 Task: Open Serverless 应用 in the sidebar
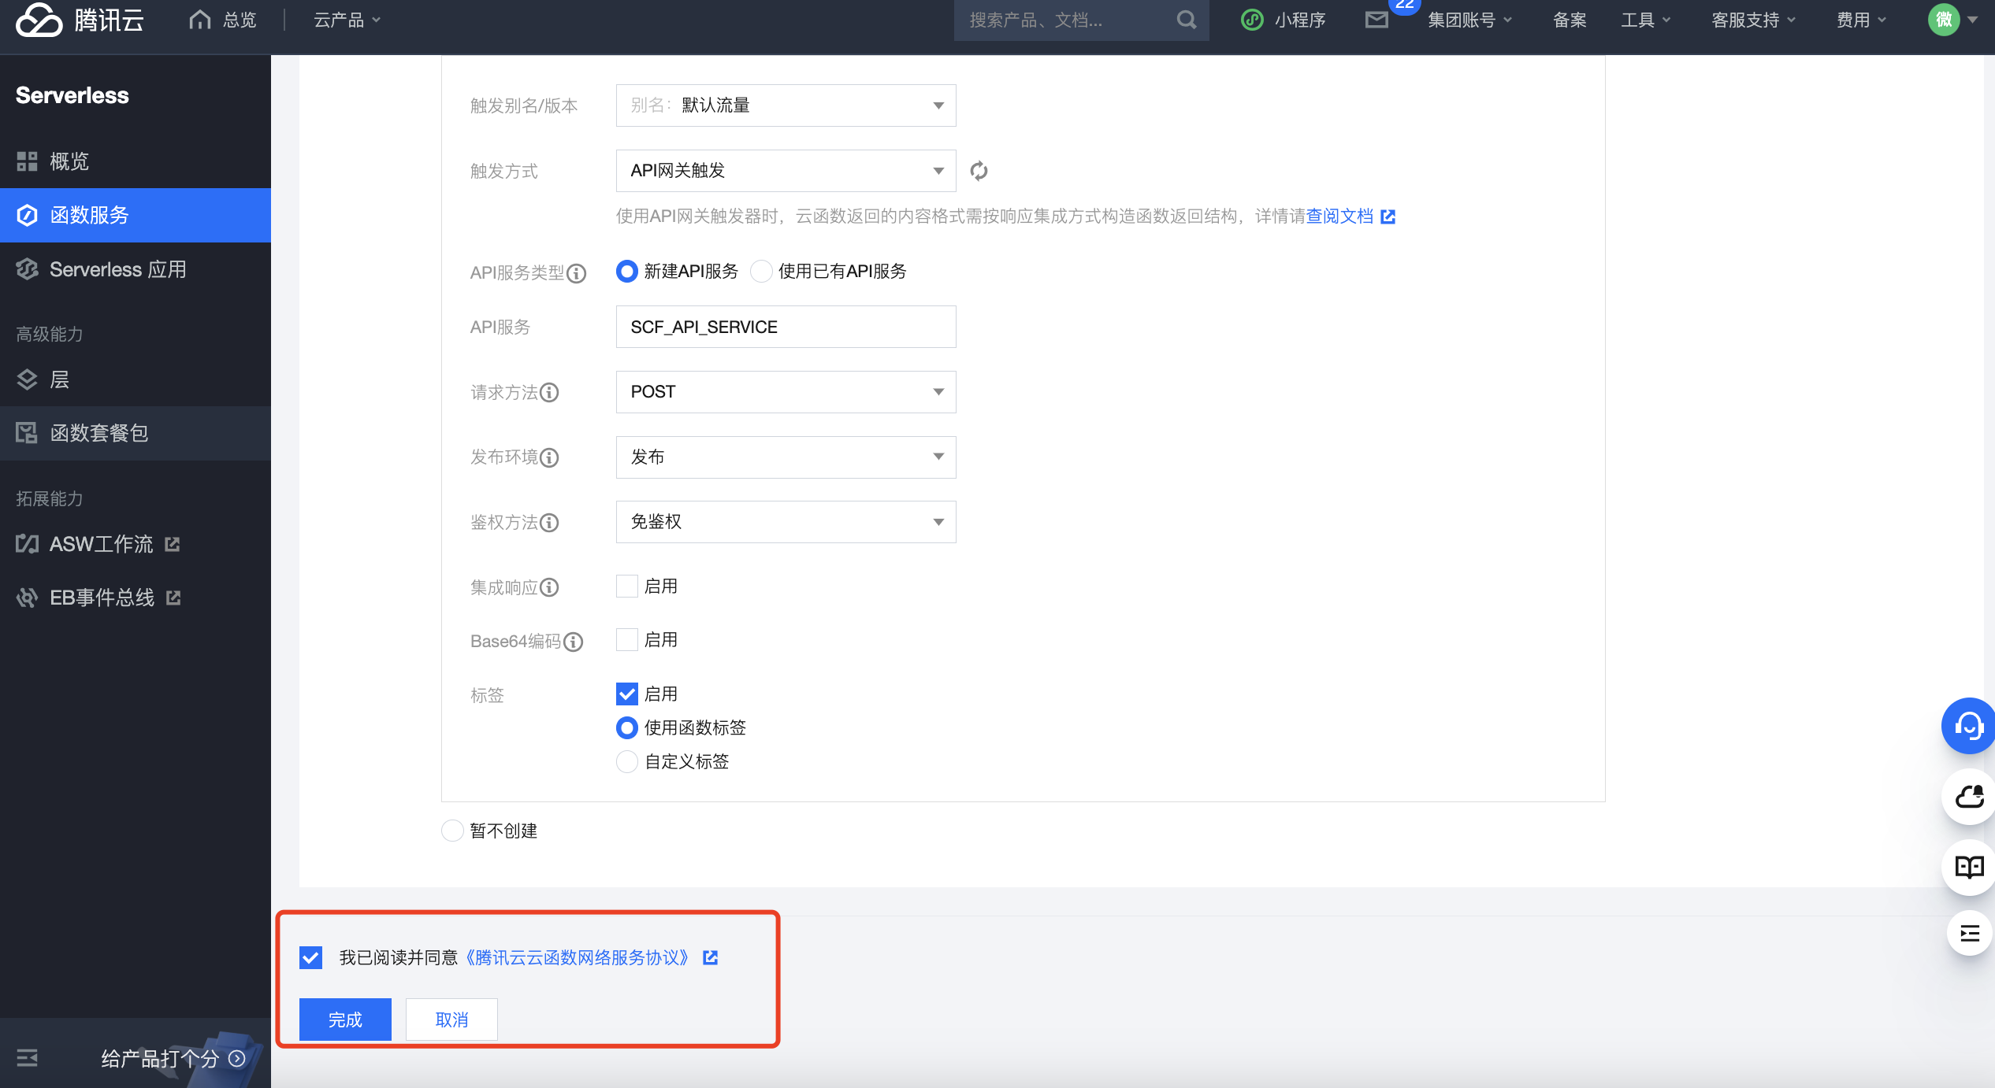[136, 269]
